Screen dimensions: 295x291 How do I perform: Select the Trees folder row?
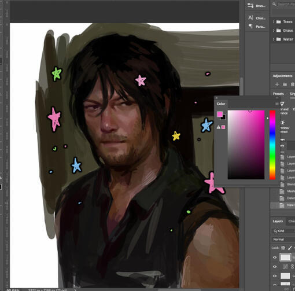coord(283,22)
